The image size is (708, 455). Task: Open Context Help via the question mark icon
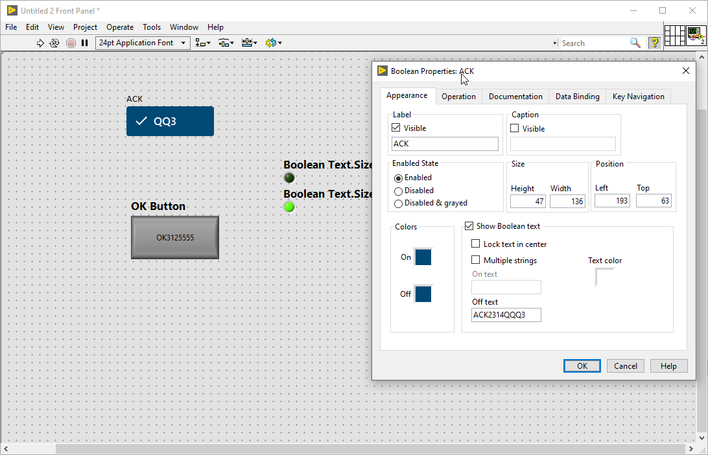(654, 43)
